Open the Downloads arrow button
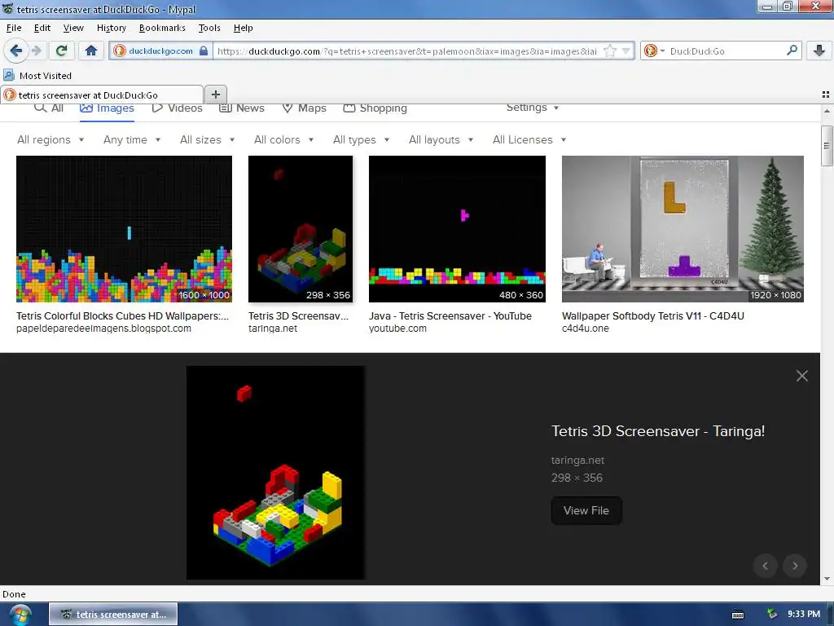Viewport: 834px width, 626px height. coord(819,51)
